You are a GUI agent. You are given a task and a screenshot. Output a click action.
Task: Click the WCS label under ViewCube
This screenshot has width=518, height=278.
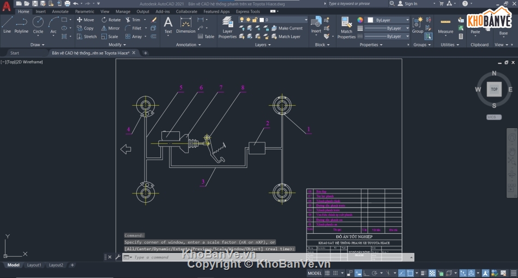pos(494,117)
